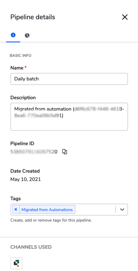Click the Description label
This screenshot has width=138, height=271.
click(23, 98)
